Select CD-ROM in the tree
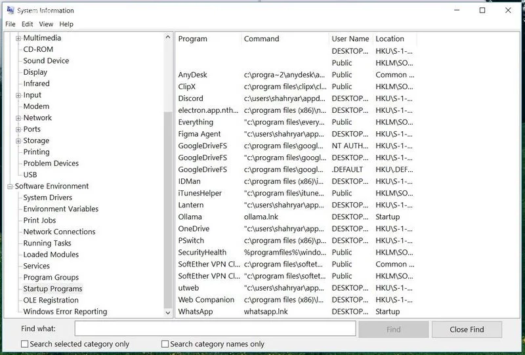 pyautogui.click(x=38, y=49)
